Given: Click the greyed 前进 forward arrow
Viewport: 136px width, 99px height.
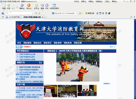Looking at the screenshot, I should tap(13, 5).
